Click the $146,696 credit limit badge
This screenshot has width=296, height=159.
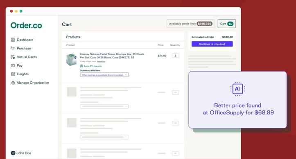pyautogui.click(x=205, y=24)
